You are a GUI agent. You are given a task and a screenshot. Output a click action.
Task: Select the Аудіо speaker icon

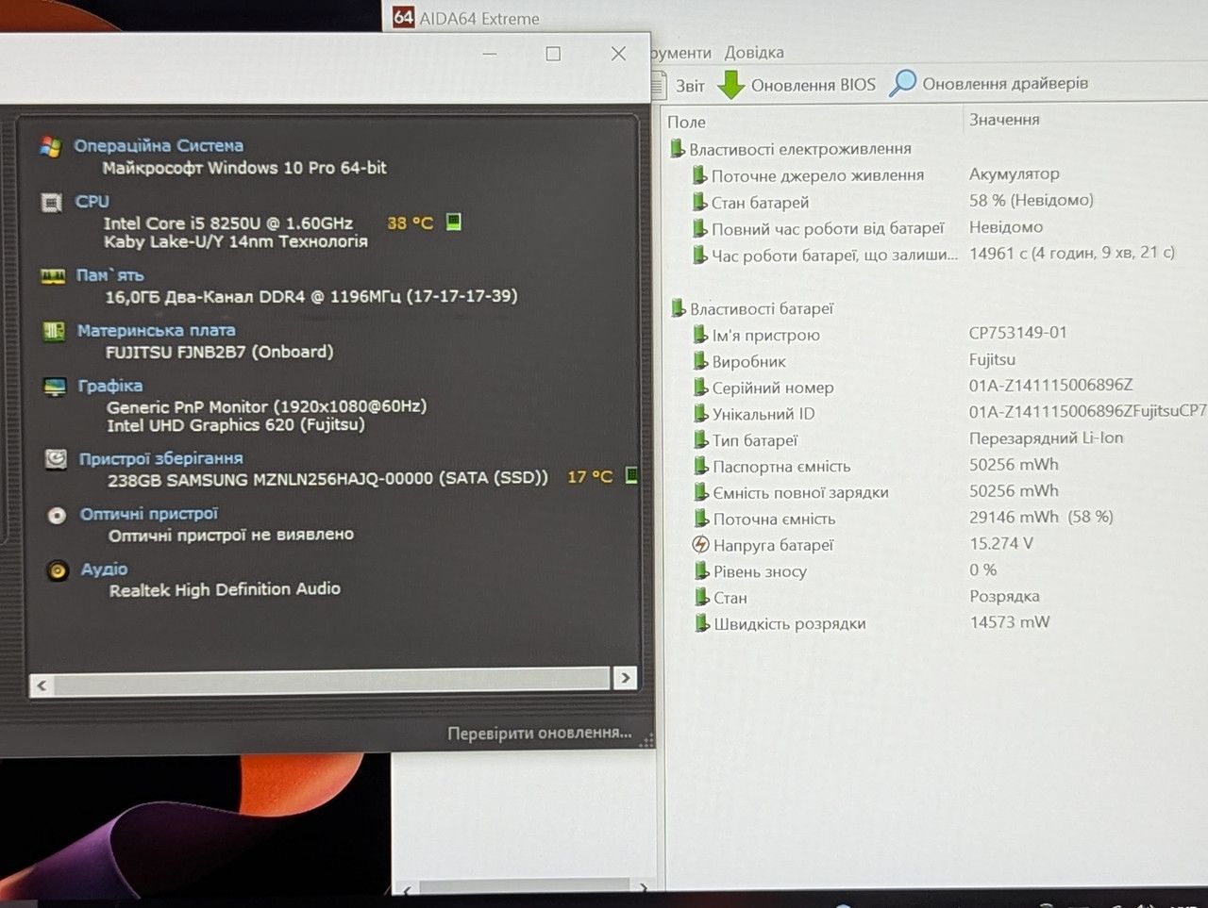58,570
